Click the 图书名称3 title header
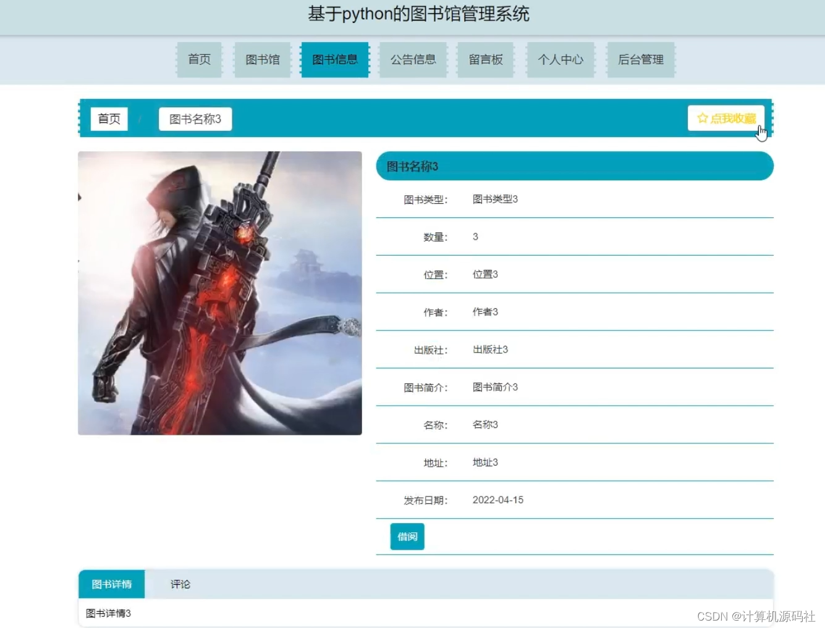 tap(575, 166)
